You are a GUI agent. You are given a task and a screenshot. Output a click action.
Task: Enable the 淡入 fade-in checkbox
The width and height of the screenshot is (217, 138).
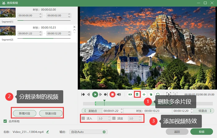click(83, 118)
